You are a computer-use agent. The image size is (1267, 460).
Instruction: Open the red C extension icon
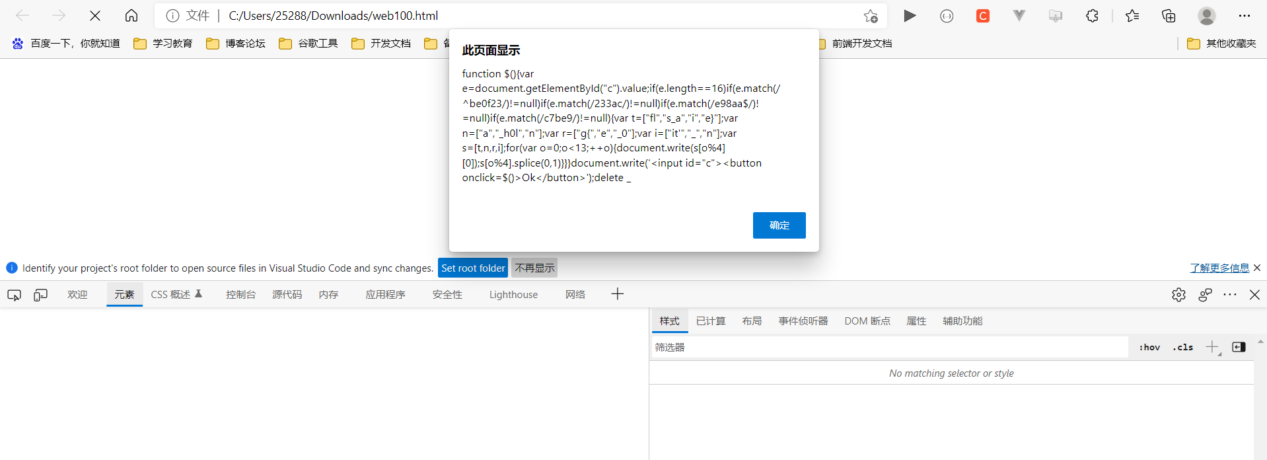pos(983,16)
